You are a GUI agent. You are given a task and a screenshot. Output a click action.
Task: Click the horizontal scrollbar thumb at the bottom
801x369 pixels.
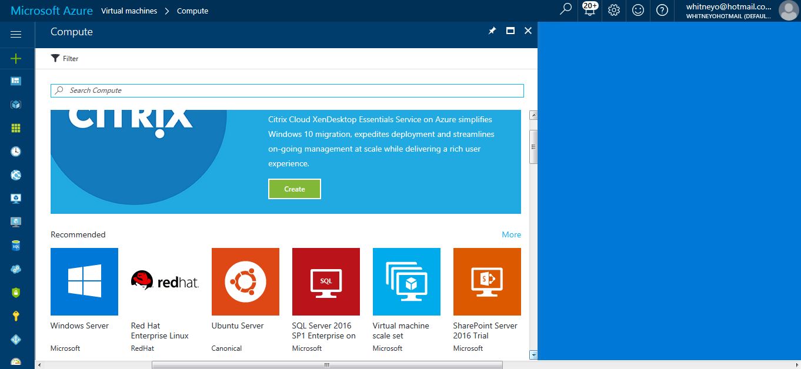[327, 365]
